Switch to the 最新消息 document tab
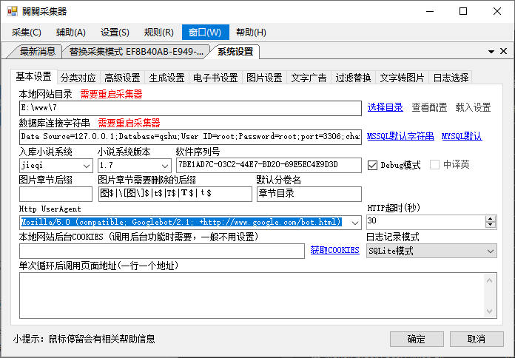The image size is (515, 358). pyautogui.click(x=37, y=52)
